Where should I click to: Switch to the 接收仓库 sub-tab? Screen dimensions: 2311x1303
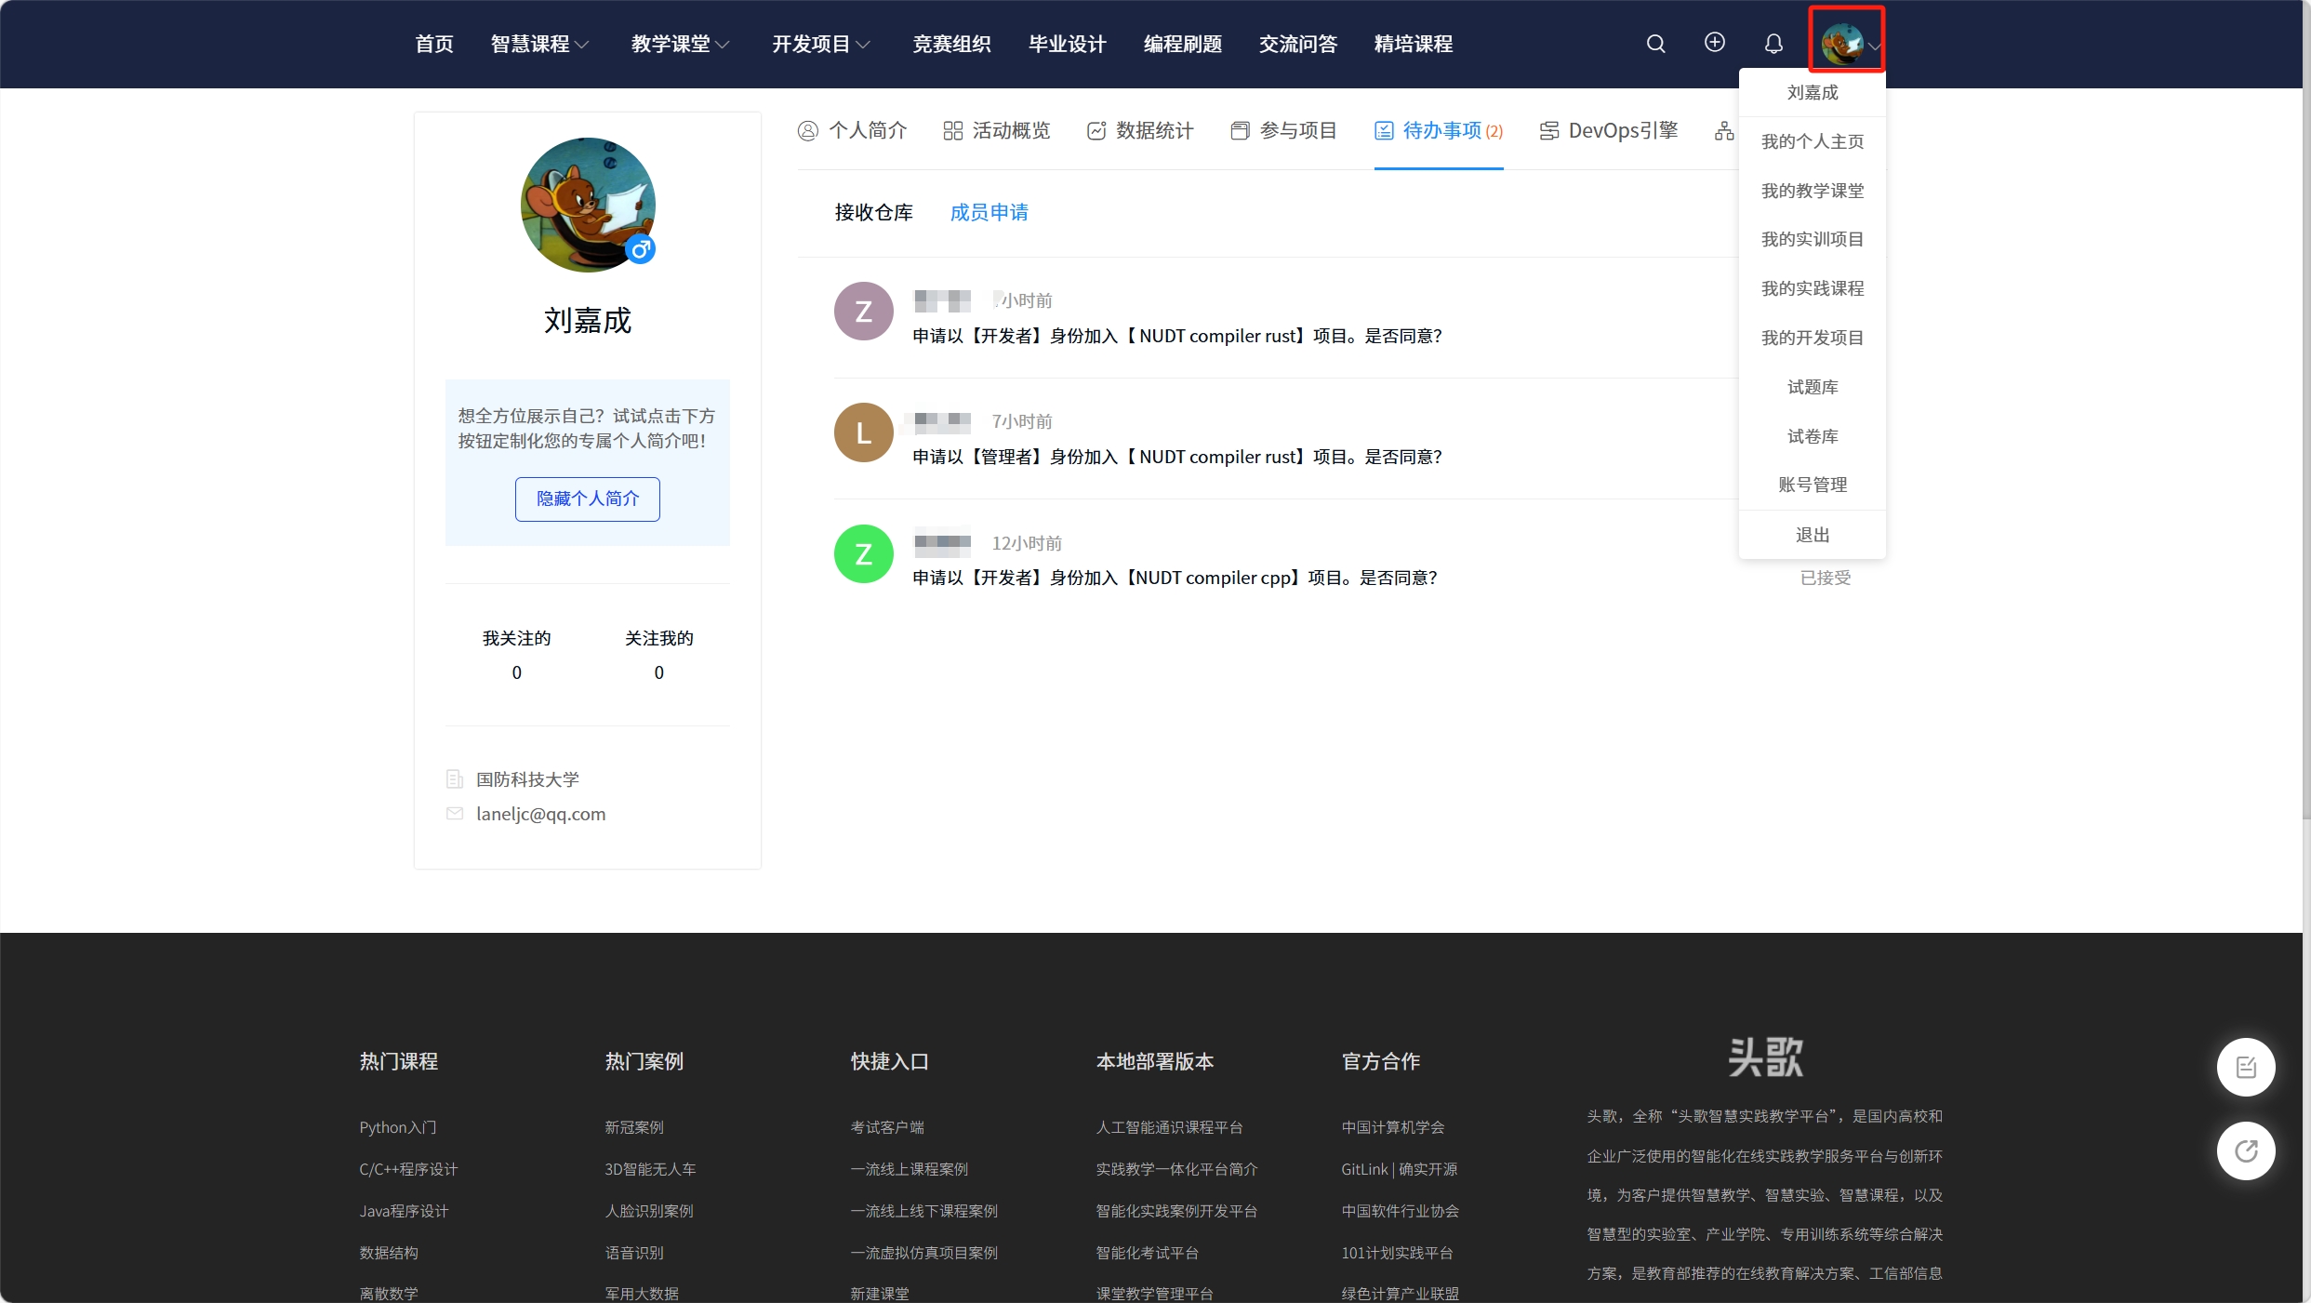click(873, 212)
